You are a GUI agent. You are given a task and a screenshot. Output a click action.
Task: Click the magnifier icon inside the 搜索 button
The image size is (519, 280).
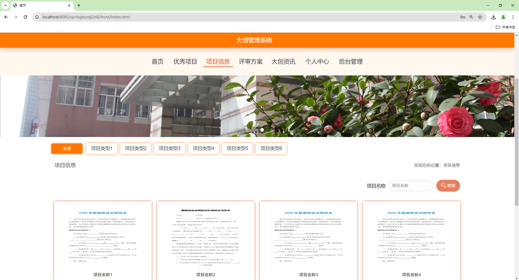click(x=444, y=185)
